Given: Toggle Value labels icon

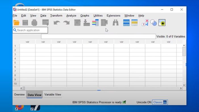Looking at the screenshot, I should pyautogui.click(x=145, y=23).
